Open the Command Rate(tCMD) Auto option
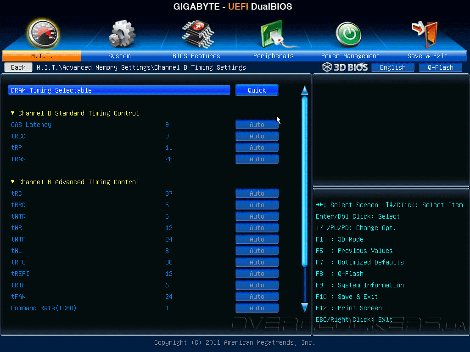The width and height of the screenshot is (470, 352). [257, 308]
